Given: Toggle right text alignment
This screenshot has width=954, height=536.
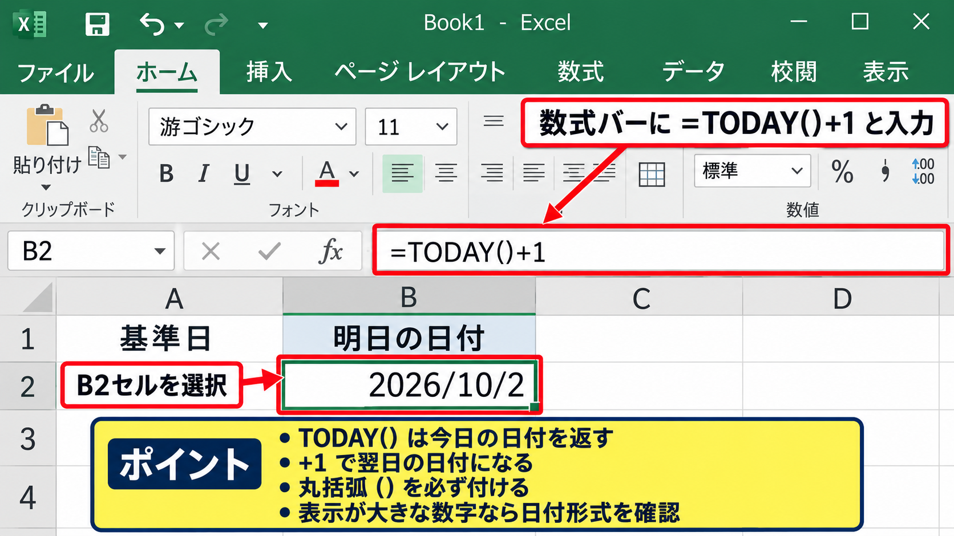Looking at the screenshot, I should pyautogui.click(x=491, y=173).
